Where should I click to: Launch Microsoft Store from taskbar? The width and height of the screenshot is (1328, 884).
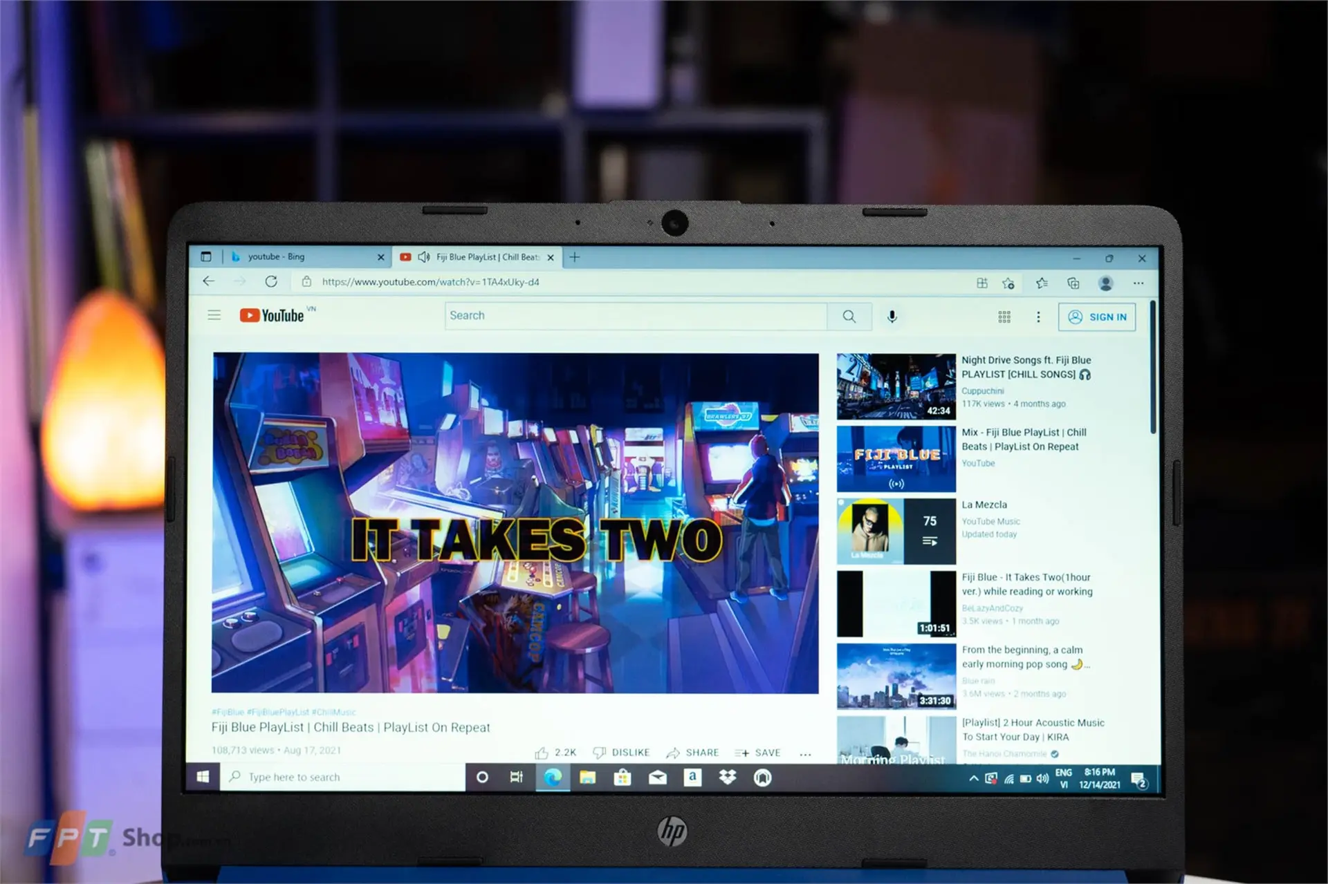click(x=622, y=778)
